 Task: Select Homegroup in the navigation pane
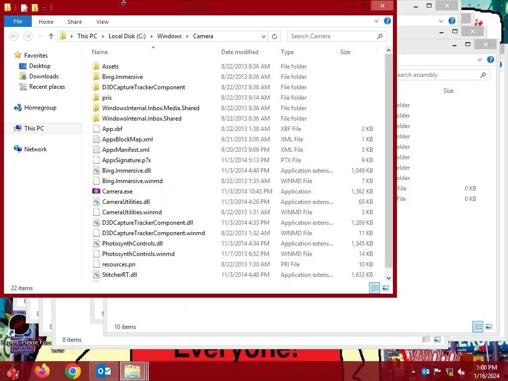40,108
